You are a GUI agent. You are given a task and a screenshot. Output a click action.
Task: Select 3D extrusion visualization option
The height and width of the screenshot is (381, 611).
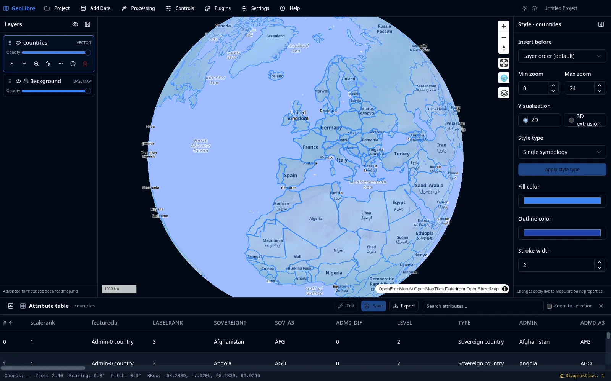pos(585,120)
